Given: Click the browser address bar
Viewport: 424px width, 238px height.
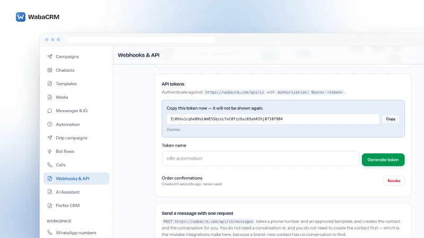Looking at the screenshot, I should (x=141, y=40).
